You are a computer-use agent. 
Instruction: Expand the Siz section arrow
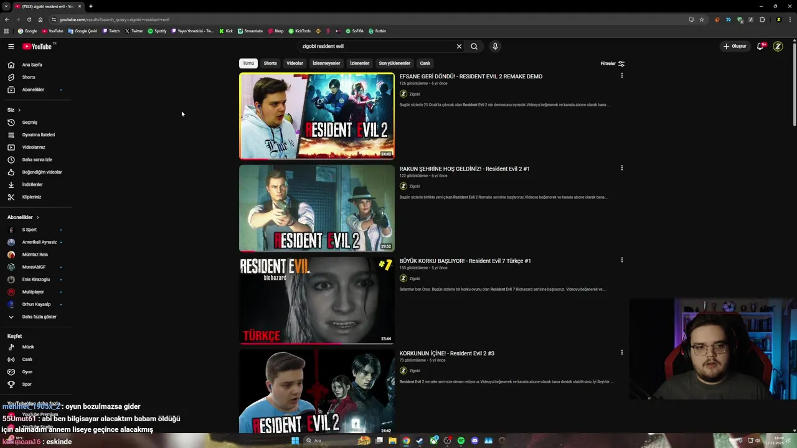coord(19,110)
